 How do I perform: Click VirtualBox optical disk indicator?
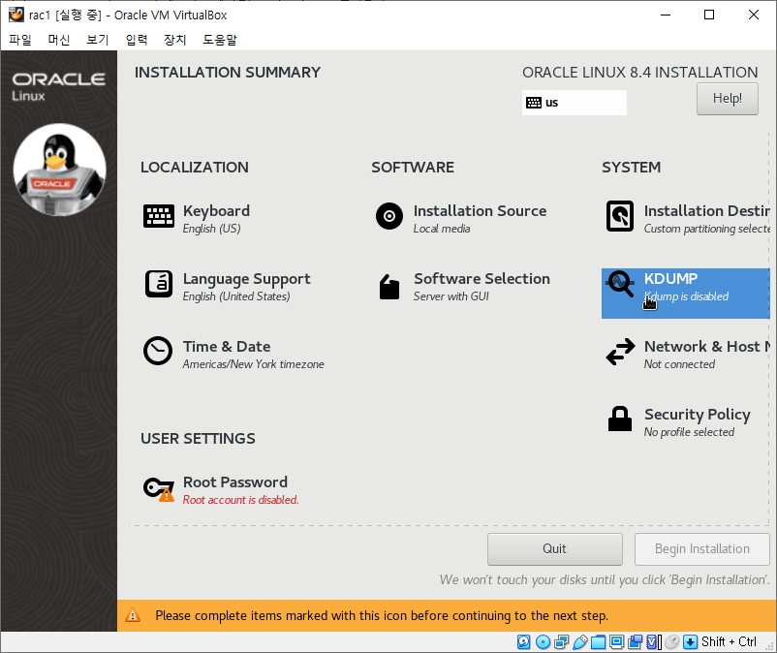tap(544, 642)
